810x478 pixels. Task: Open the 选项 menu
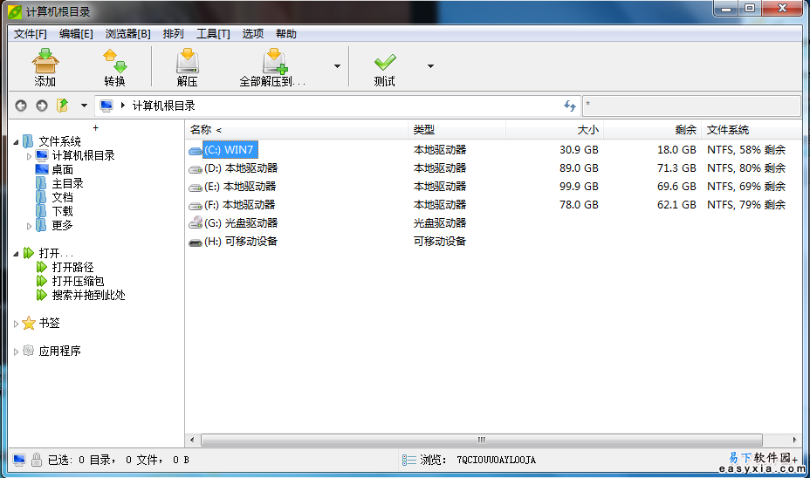click(x=252, y=34)
